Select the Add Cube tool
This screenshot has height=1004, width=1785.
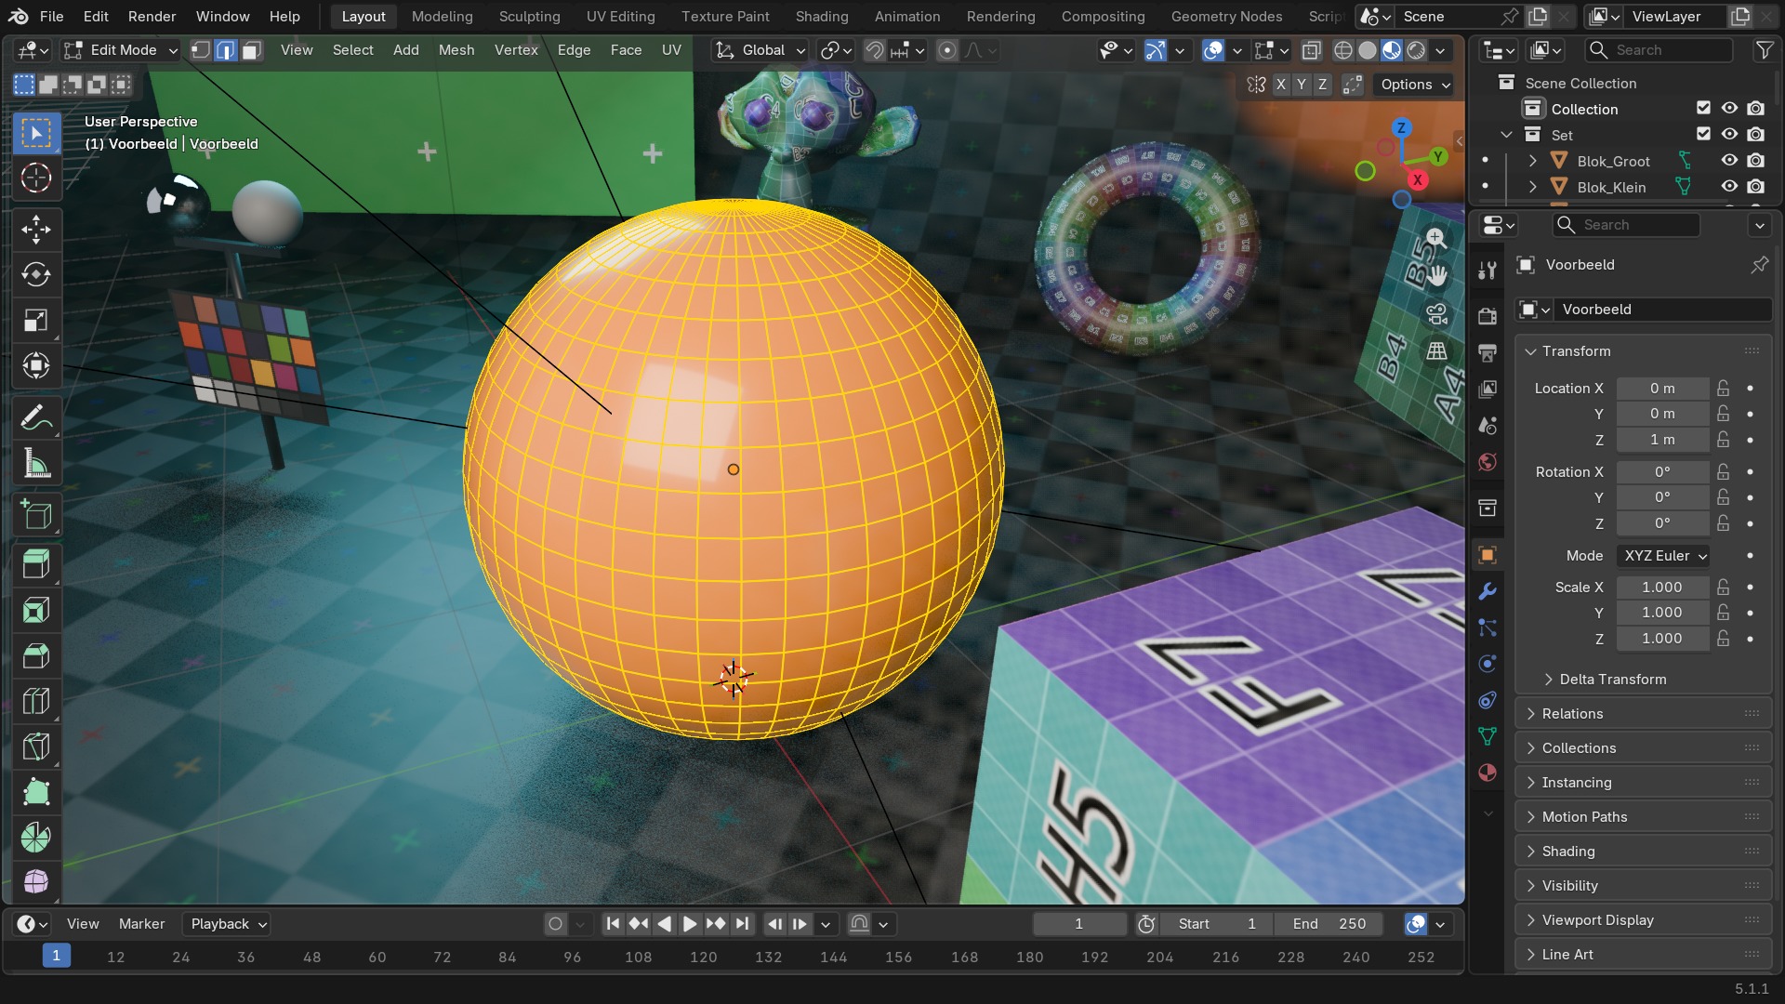(x=36, y=515)
